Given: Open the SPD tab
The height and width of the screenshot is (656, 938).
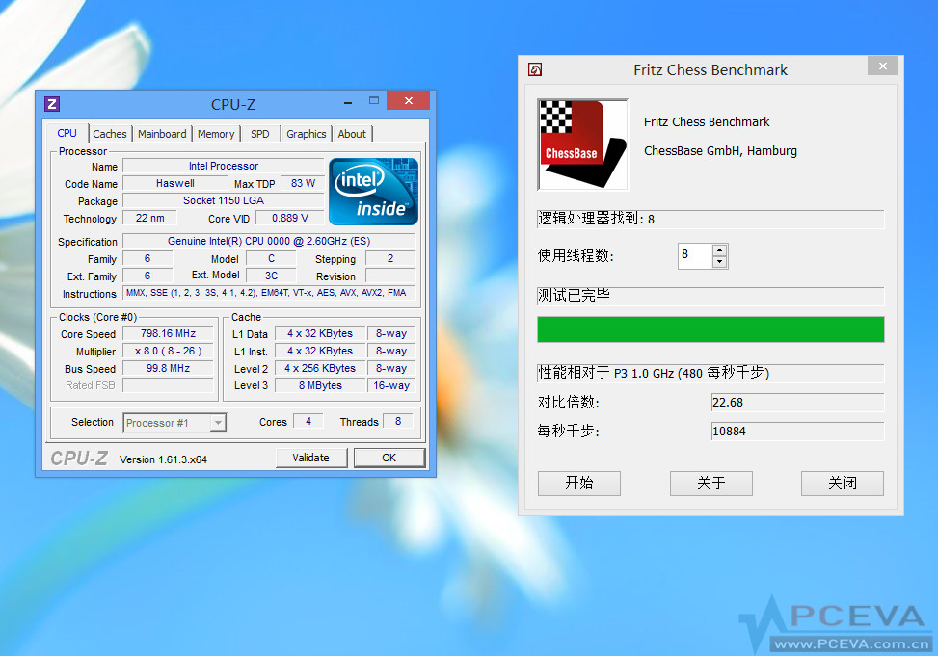Looking at the screenshot, I should tap(259, 134).
